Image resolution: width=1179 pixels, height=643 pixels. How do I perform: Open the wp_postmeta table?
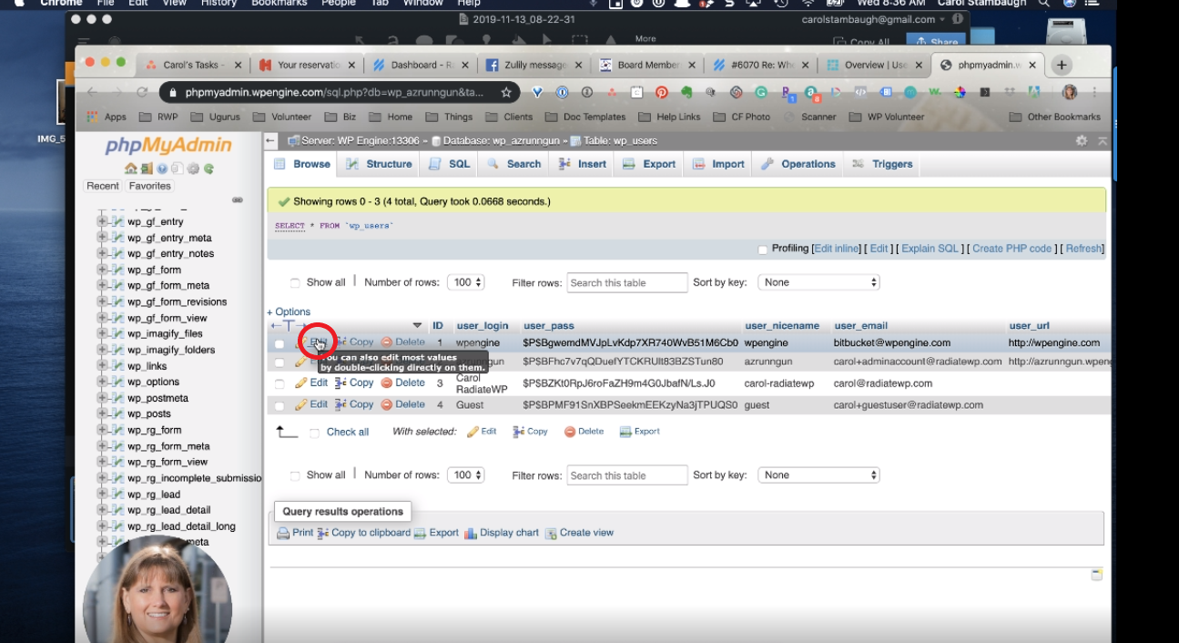pyautogui.click(x=158, y=398)
